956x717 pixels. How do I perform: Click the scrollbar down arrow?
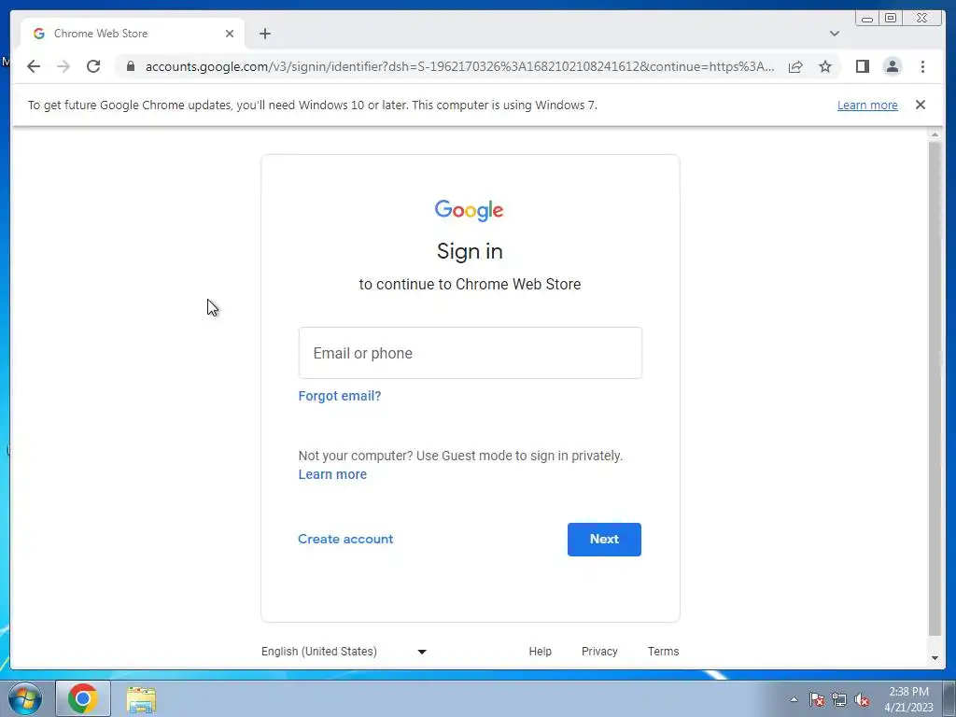(x=935, y=658)
